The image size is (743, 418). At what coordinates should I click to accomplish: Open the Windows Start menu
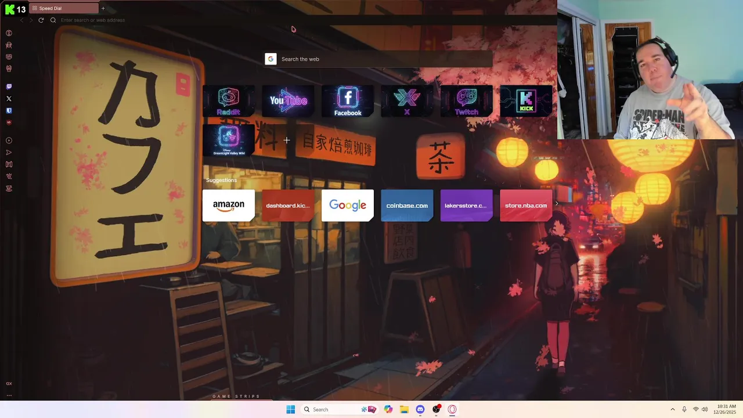291,409
